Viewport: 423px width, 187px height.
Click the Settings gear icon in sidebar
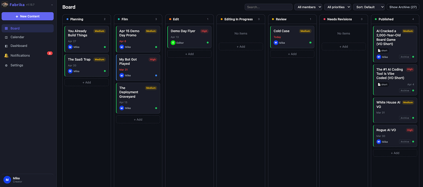(6, 65)
